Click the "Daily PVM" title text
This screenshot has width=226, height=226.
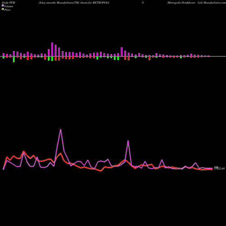[9, 3]
